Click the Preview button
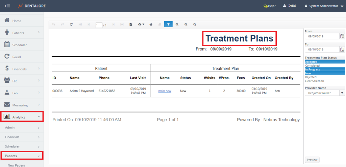Viewport: 346px width, 167px height. [312, 160]
